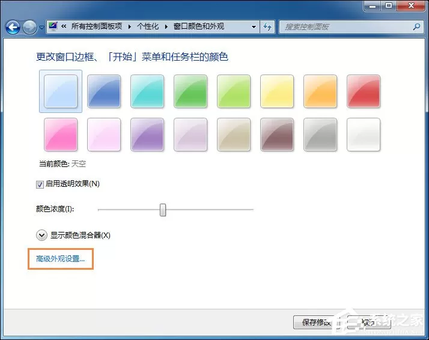Select the teal color swatch
The height and width of the screenshot is (340, 429).
[147, 91]
